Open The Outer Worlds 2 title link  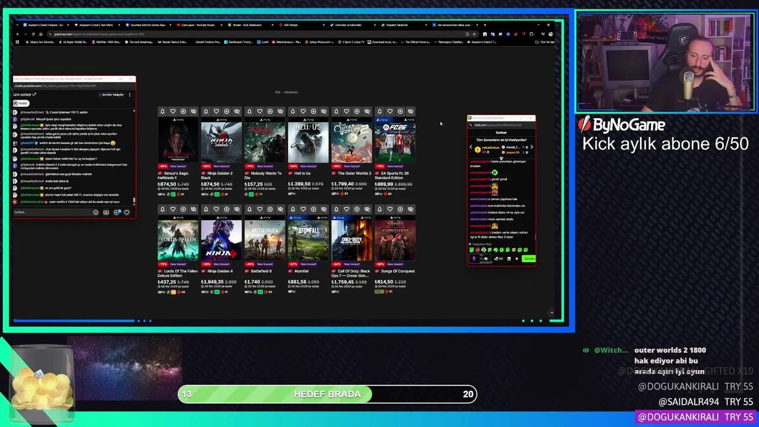click(x=355, y=173)
